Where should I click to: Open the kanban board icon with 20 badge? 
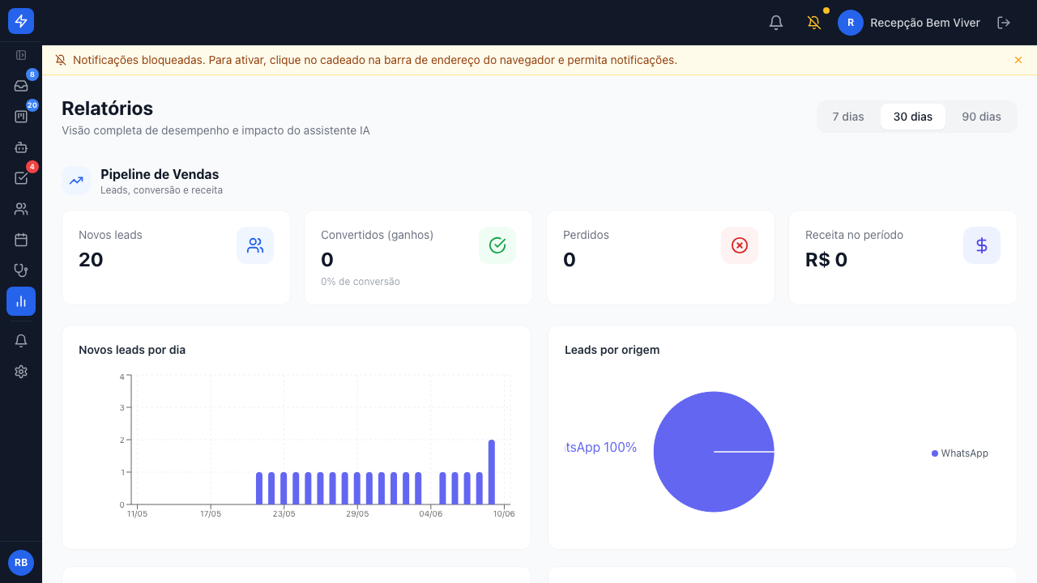coord(21,117)
